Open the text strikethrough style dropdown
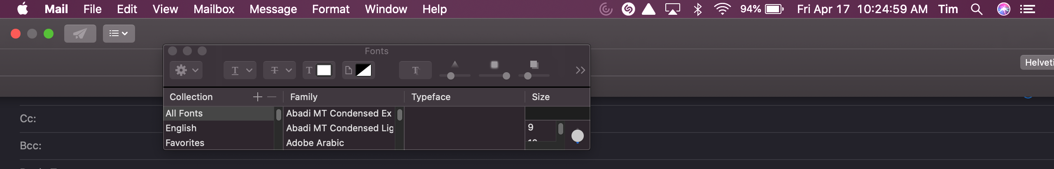The width and height of the screenshot is (1054, 169). (x=280, y=70)
